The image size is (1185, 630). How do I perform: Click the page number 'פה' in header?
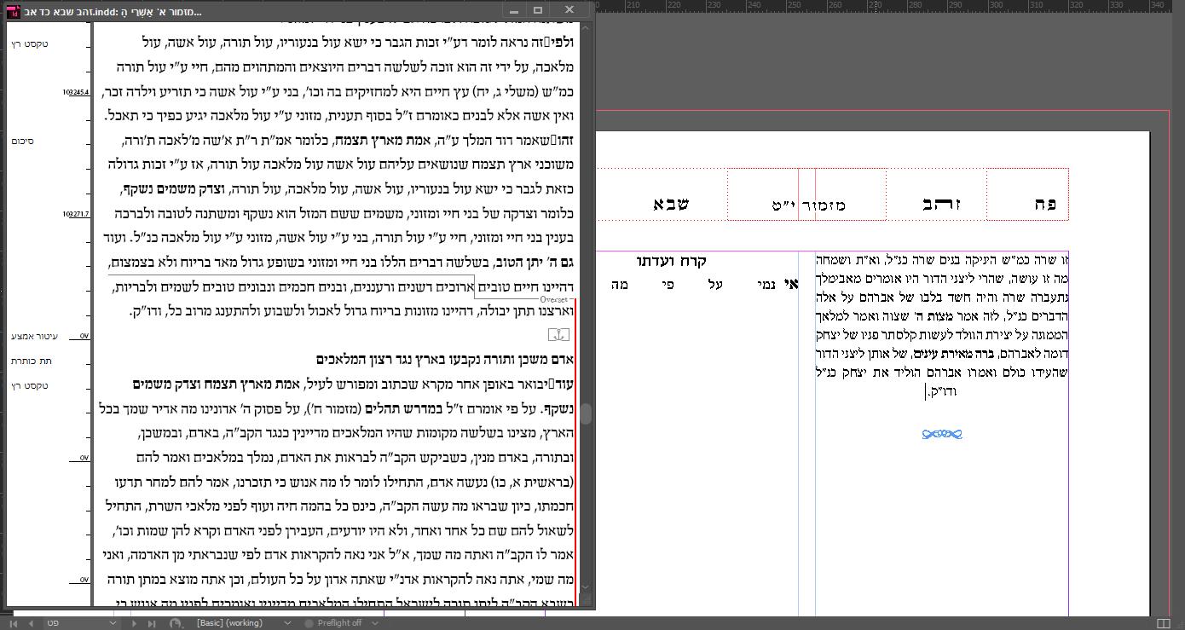click(x=1046, y=204)
